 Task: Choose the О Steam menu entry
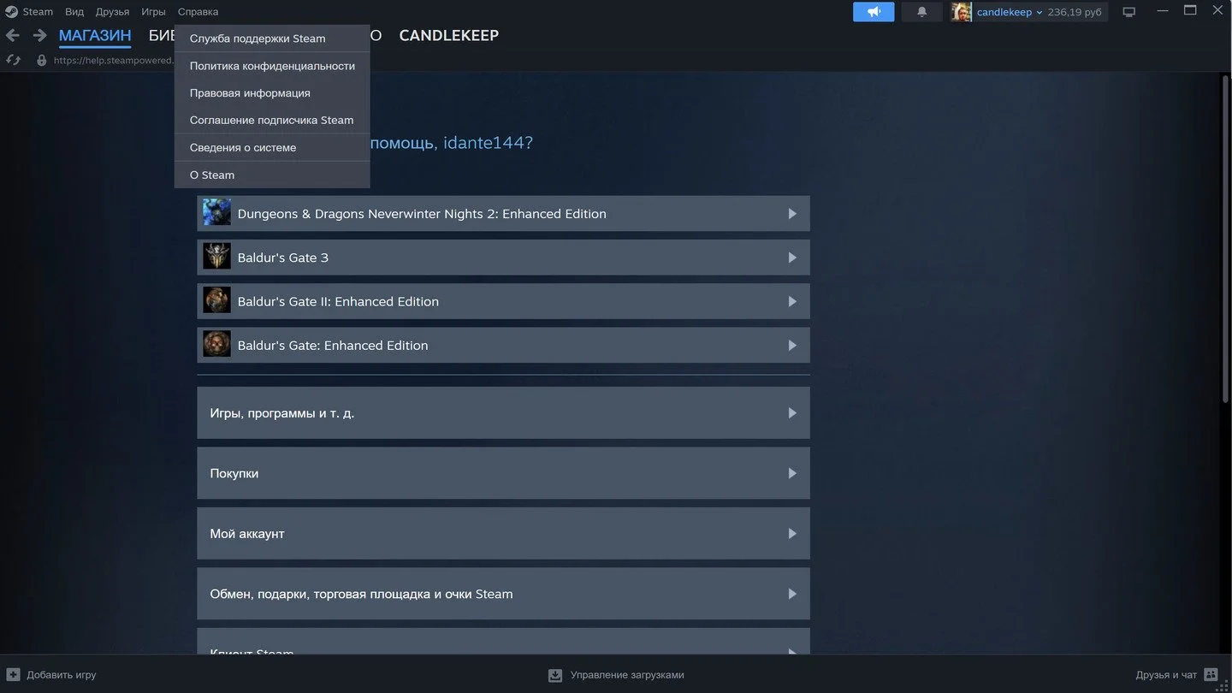click(x=272, y=175)
